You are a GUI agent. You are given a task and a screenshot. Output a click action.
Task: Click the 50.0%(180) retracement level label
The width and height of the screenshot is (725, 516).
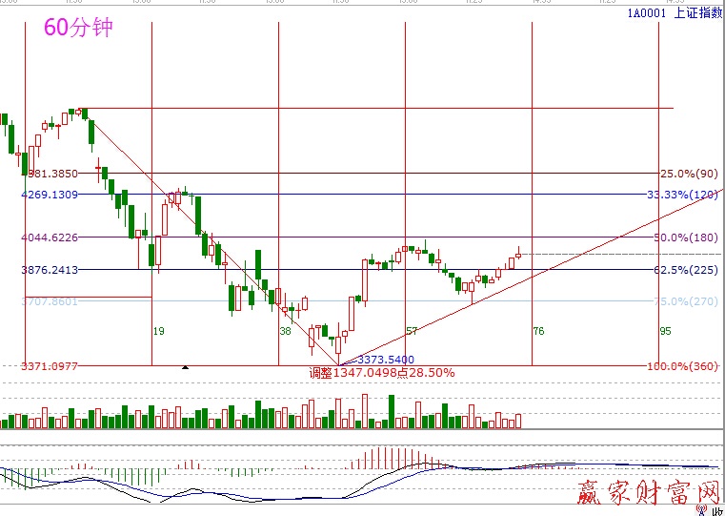pos(687,237)
